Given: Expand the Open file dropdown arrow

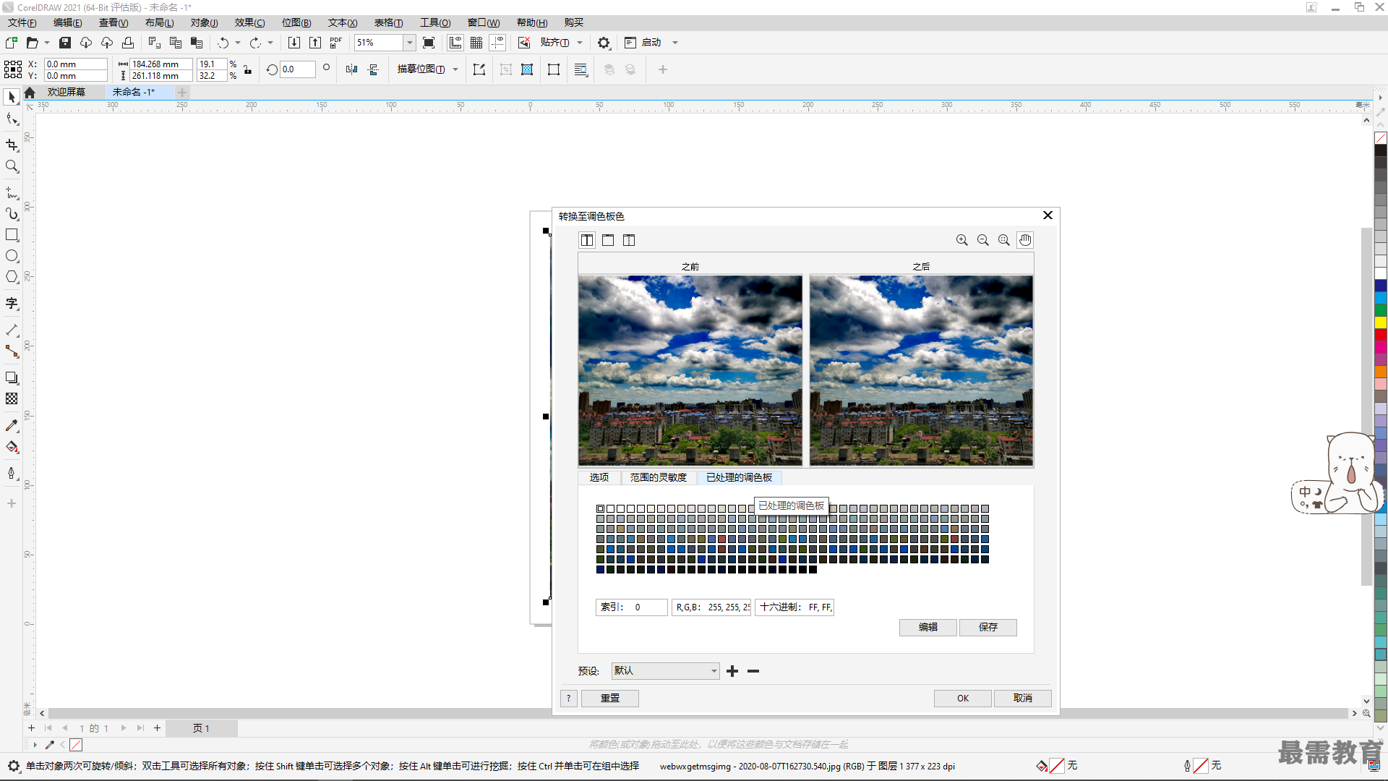Looking at the screenshot, I should (x=47, y=43).
